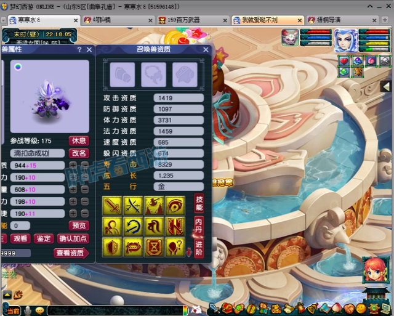Select the 寒寒水 tab
Viewport: 394px width, 316px height.
(44, 20)
